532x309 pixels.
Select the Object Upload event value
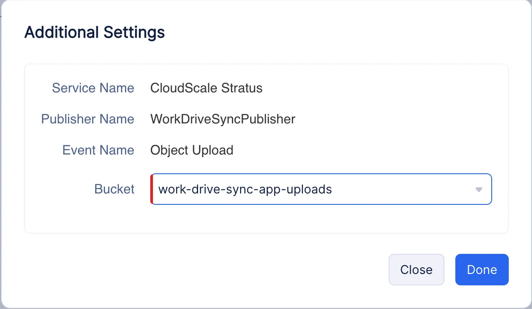point(192,150)
